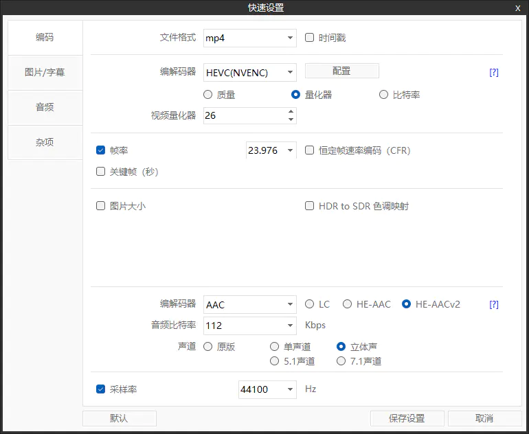This screenshot has width=529, height=434.
Task: Toggle the 关键帧 (秒) checkbox
Action: (101, 172)
